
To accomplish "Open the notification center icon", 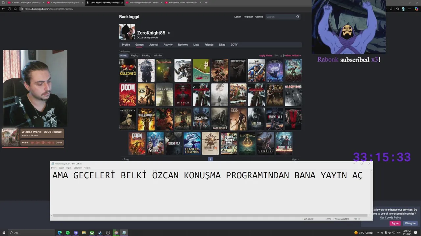I will coord(415,233).
